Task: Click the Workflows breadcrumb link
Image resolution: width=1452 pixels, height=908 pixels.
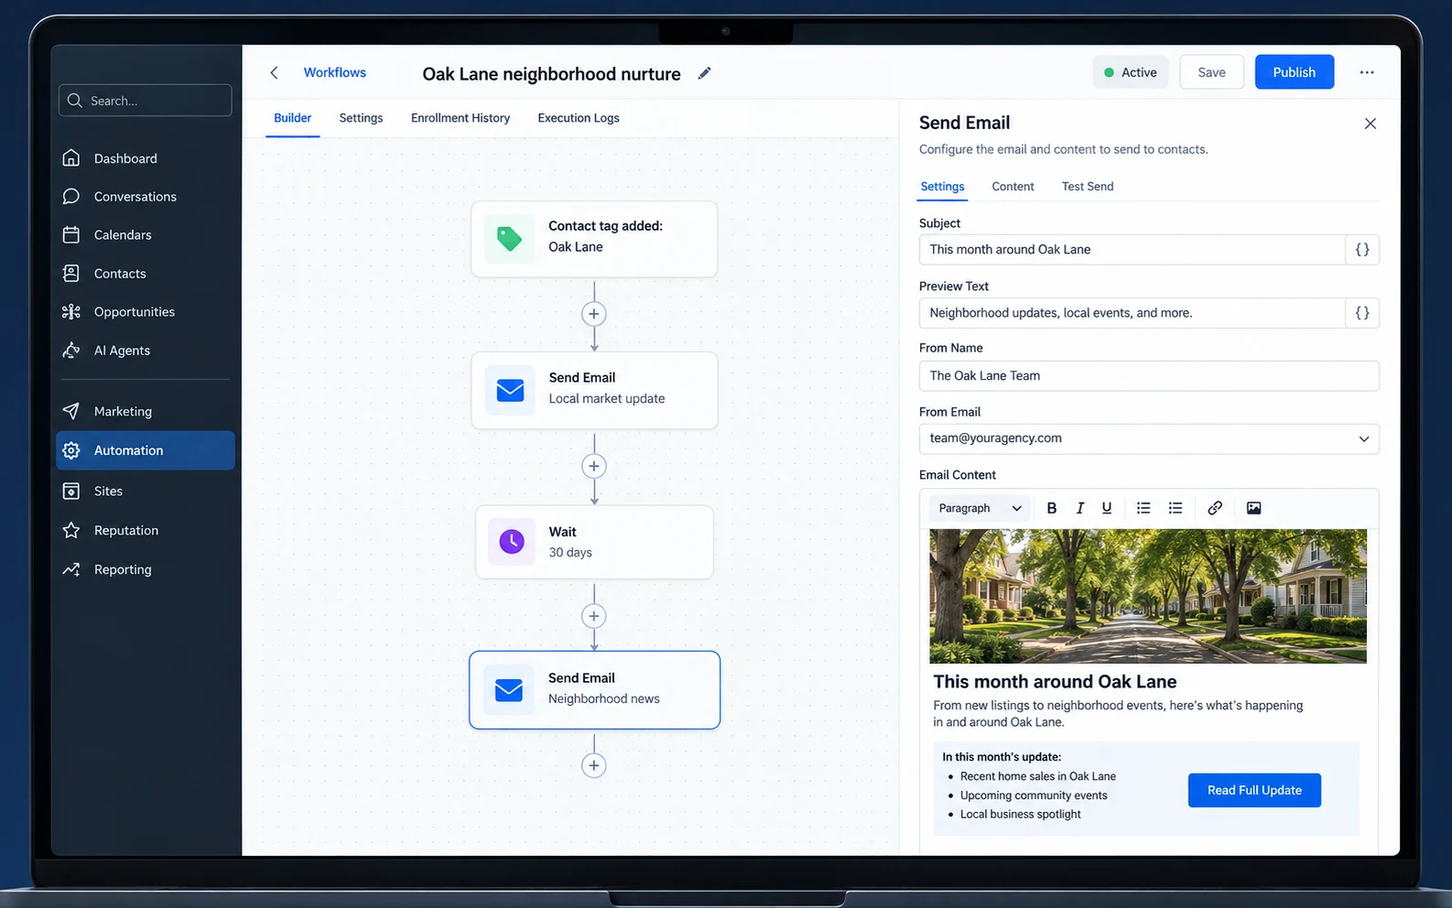Action: tap(335, 72)
